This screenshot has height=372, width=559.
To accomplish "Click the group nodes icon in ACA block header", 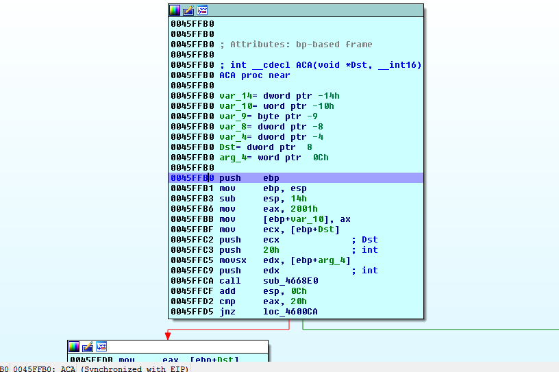I will click(x=202, y=10).
